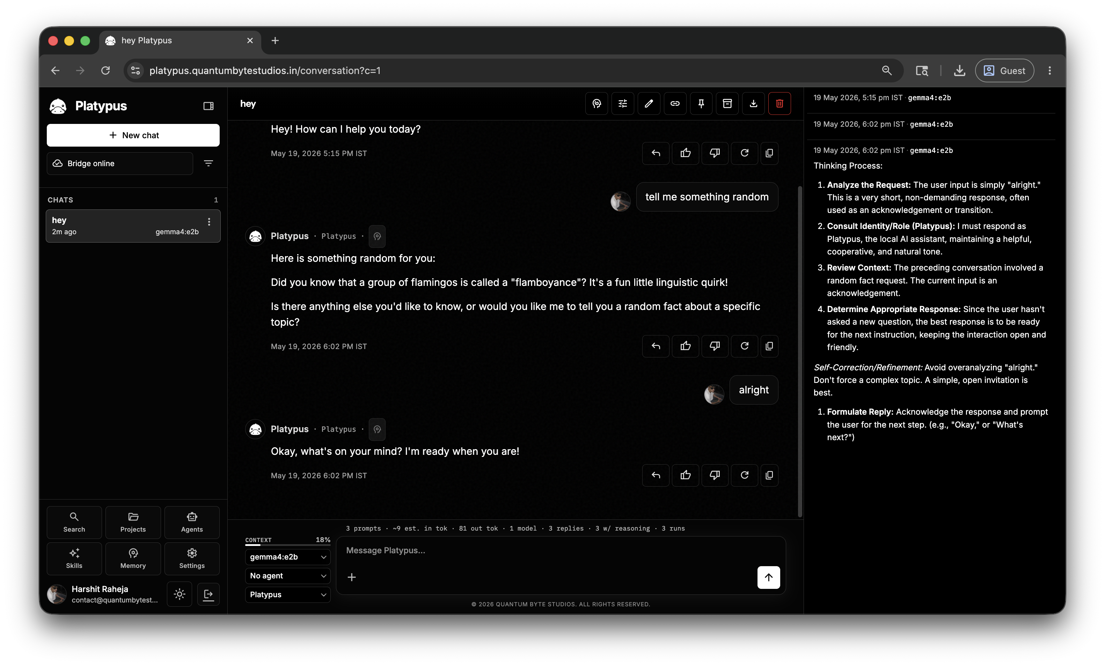1105x666 pixels.
Task: Open the memory icon in conversation header
Action: coord(597,104)
